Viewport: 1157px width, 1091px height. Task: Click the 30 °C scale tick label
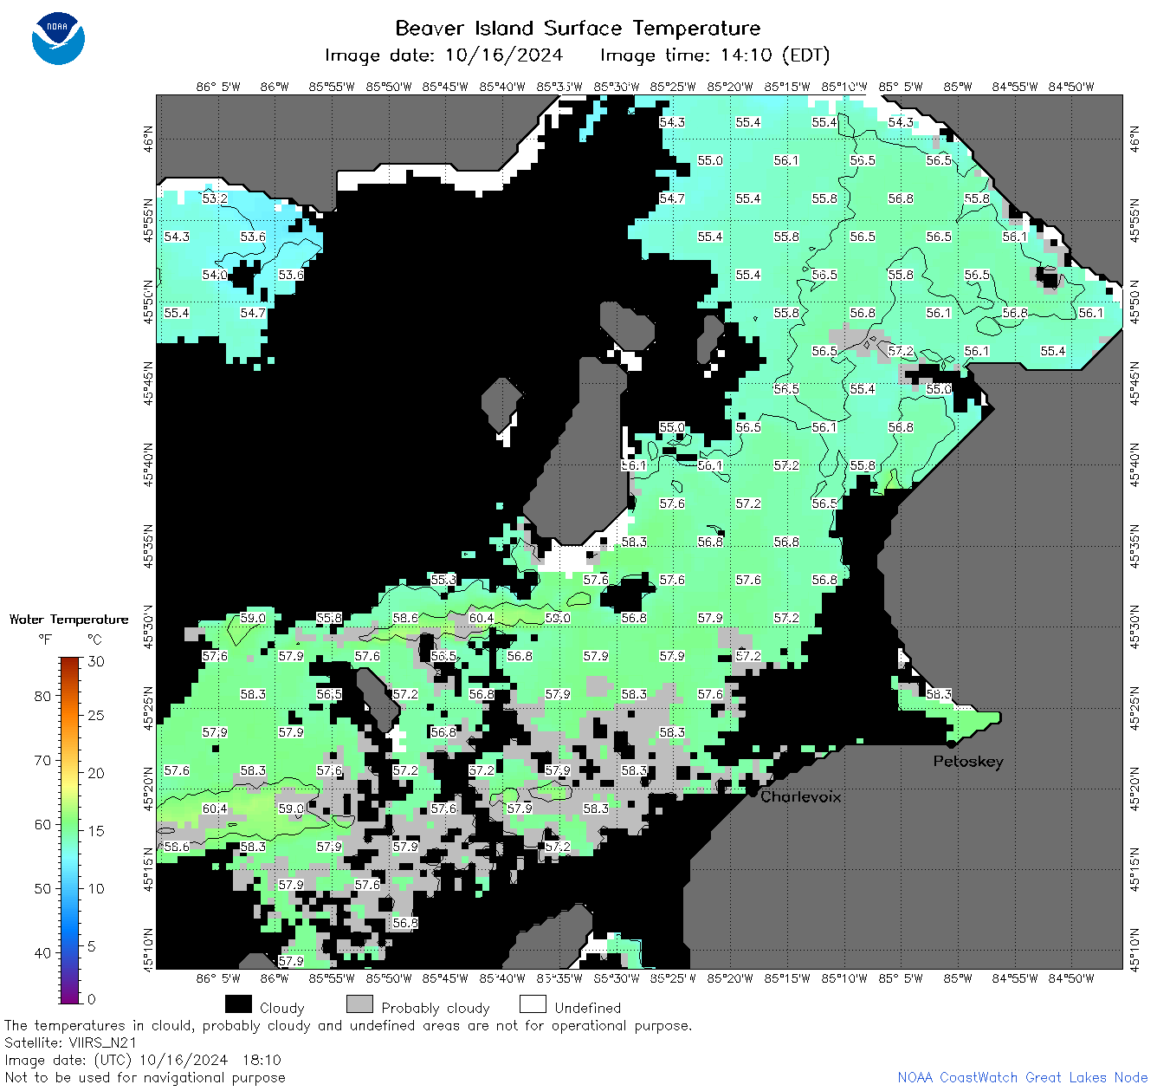tap(96, 661)
